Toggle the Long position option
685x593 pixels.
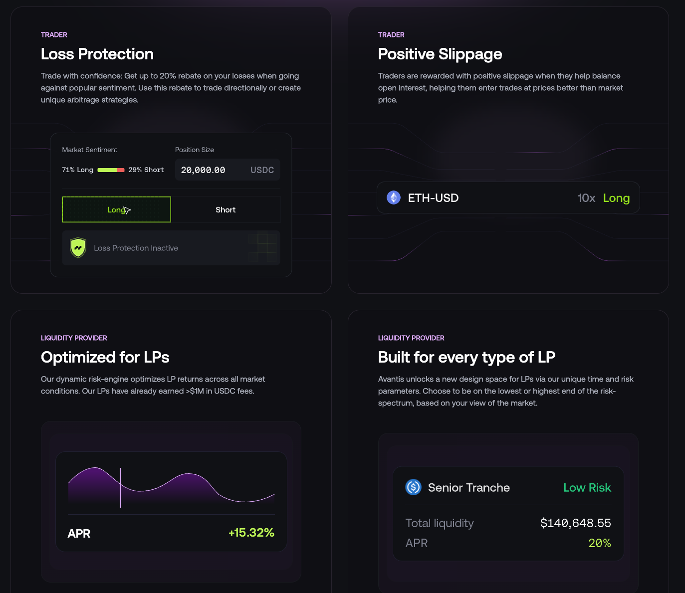(x=116, y=209)
